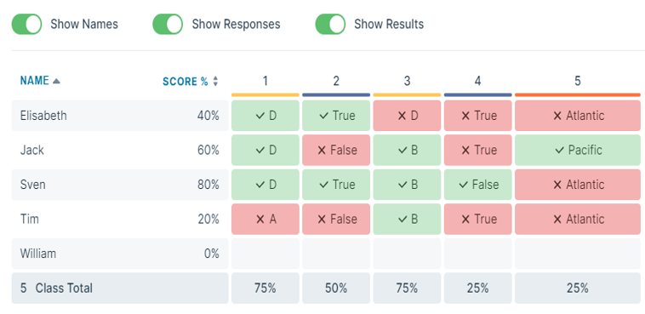Sort by NAME column arrow
This screenshot has height=314, width=645.
coord(56,81)
